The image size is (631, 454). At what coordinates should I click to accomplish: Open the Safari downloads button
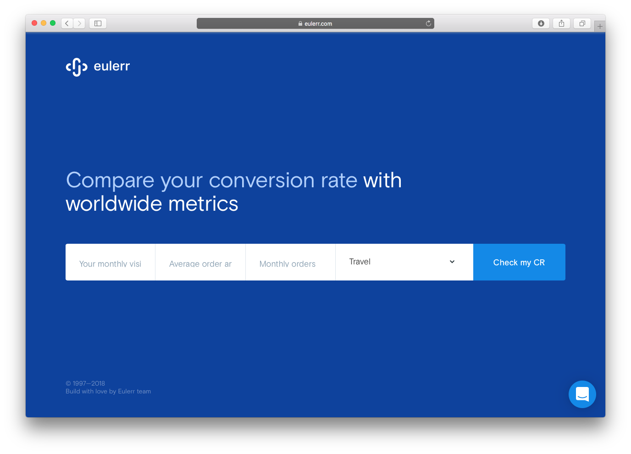(x=541, y=23)
